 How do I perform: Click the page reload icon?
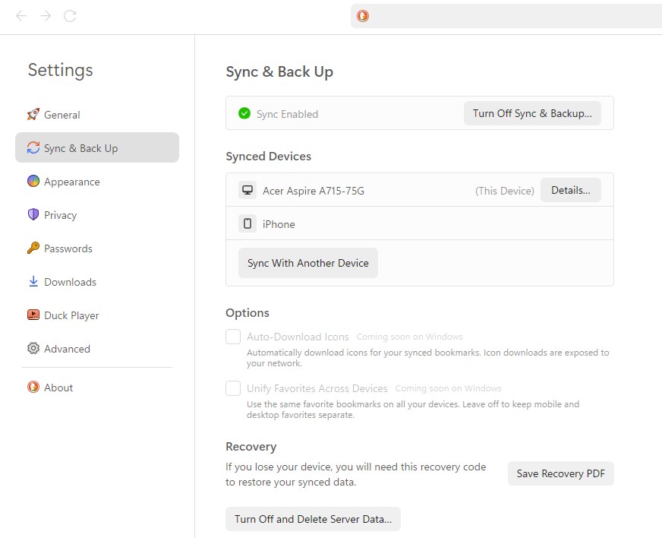coord(70,15)
